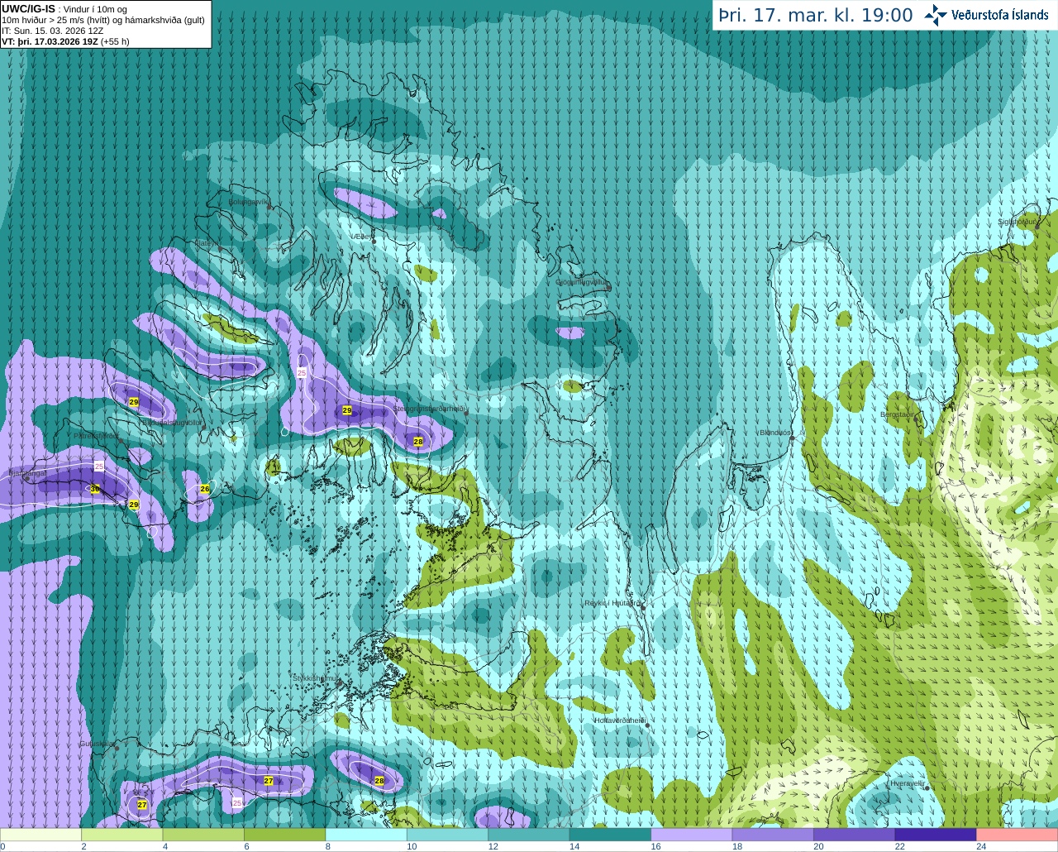Viewport: 1058px width, 852px height.
Task: Click the yellow '26' maximum gust marker
Action: 205,489
